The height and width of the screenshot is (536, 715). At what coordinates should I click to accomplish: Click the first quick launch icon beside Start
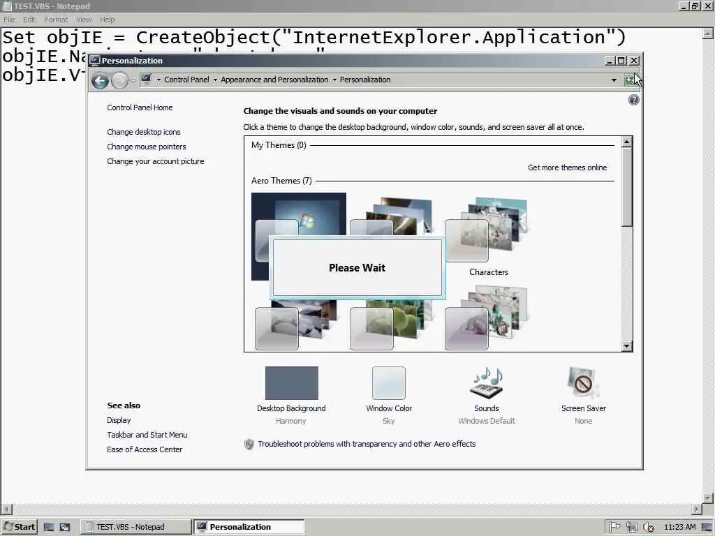[x=49, y=528]
